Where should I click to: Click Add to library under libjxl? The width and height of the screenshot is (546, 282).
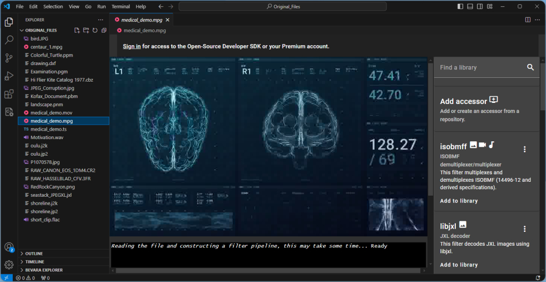tap(459, 265)
